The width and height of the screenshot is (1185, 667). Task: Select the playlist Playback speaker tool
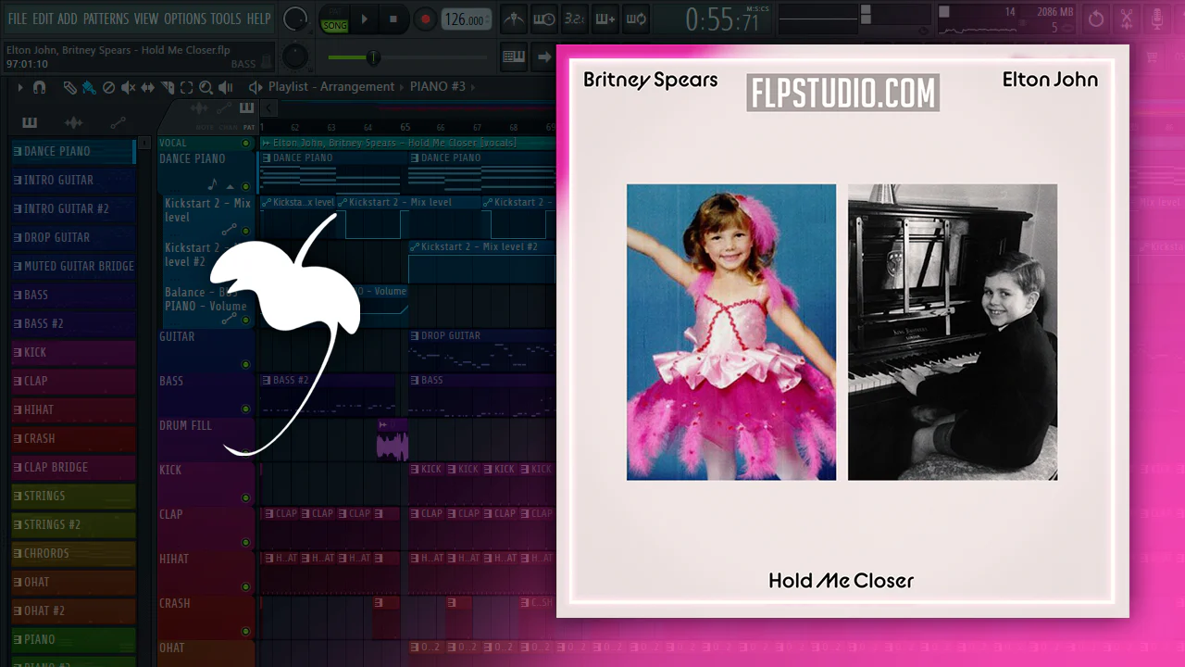tap(226, 87)
